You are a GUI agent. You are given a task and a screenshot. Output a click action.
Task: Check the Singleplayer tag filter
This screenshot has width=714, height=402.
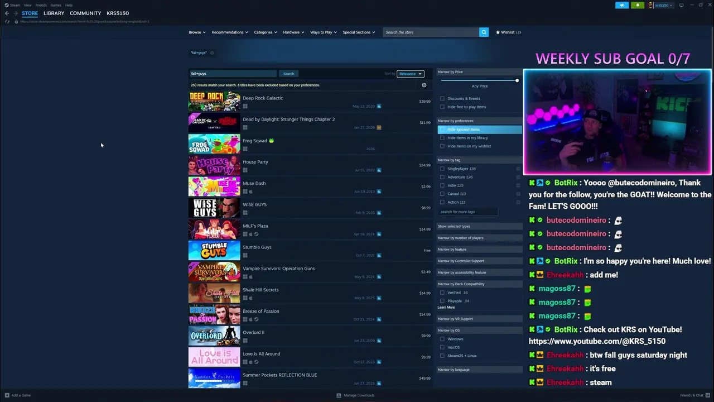[442, 169]
